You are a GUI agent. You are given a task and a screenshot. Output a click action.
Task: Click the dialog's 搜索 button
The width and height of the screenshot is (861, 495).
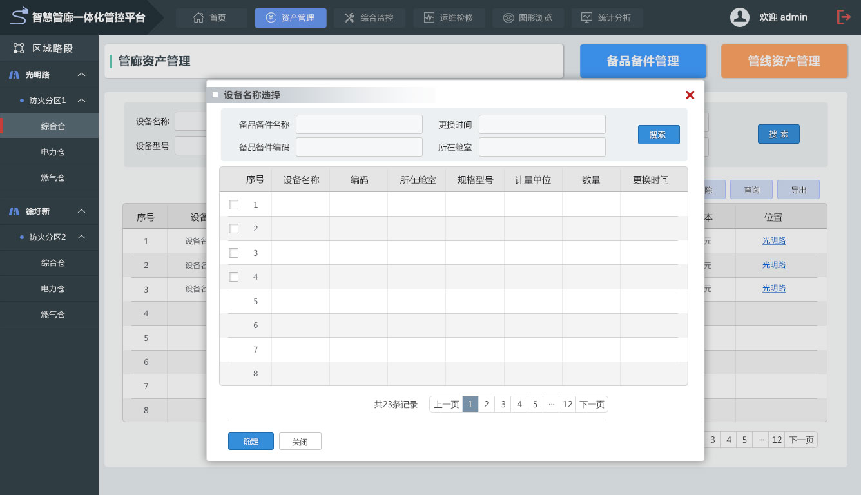659,135
